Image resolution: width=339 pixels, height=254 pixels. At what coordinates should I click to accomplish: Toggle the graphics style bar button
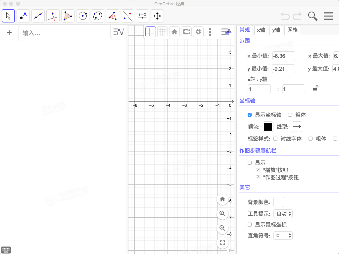click(226, 32)
